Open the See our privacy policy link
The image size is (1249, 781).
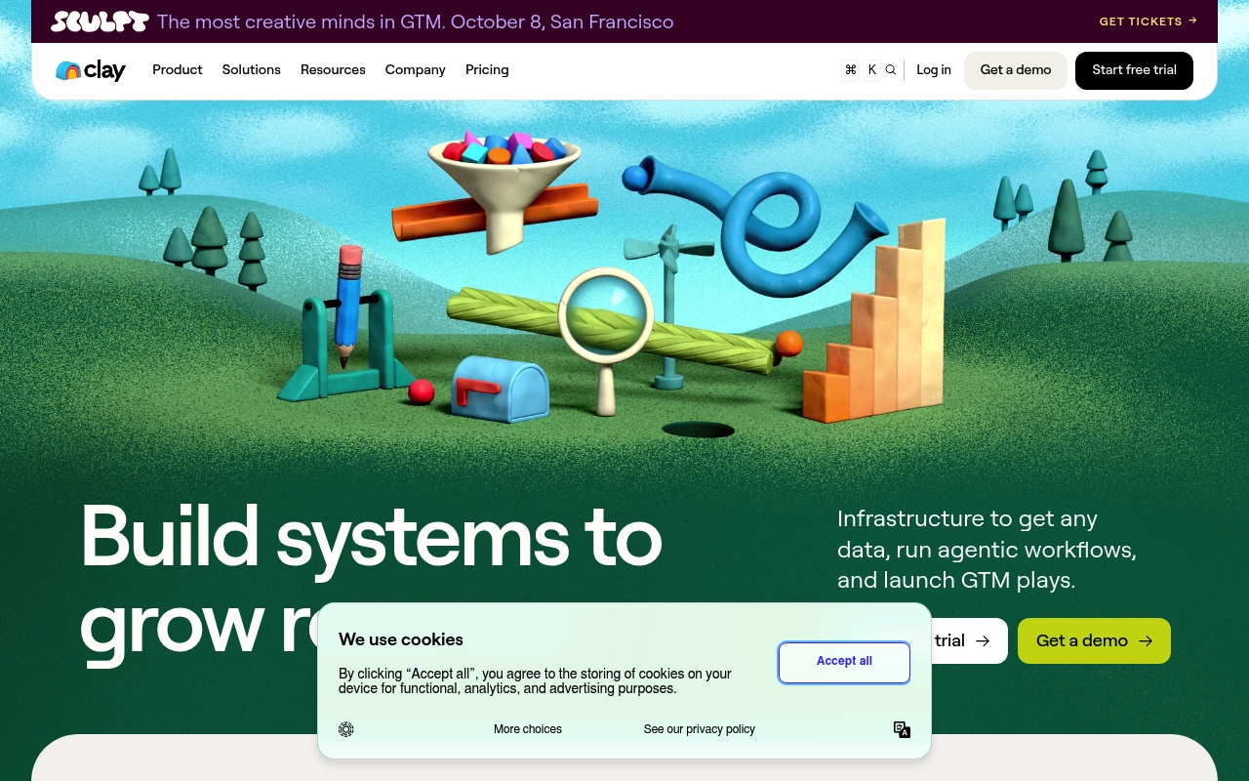700,729
